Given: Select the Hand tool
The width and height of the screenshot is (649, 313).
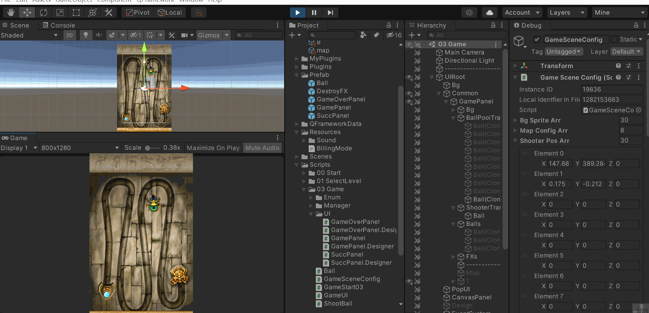Looking at the screenshot, I should point(11,13).
